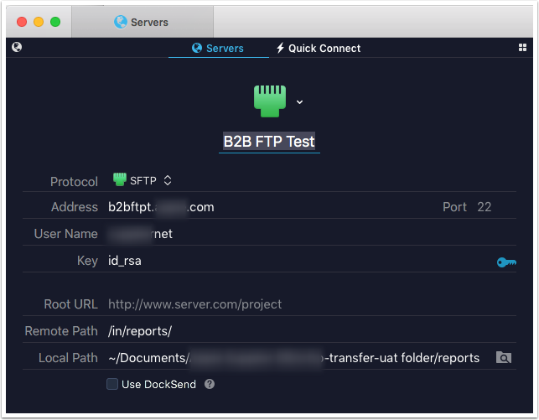Open the SFTP protocol dropdown
Viewport: 539px width, 420px height.
(143, 180)
